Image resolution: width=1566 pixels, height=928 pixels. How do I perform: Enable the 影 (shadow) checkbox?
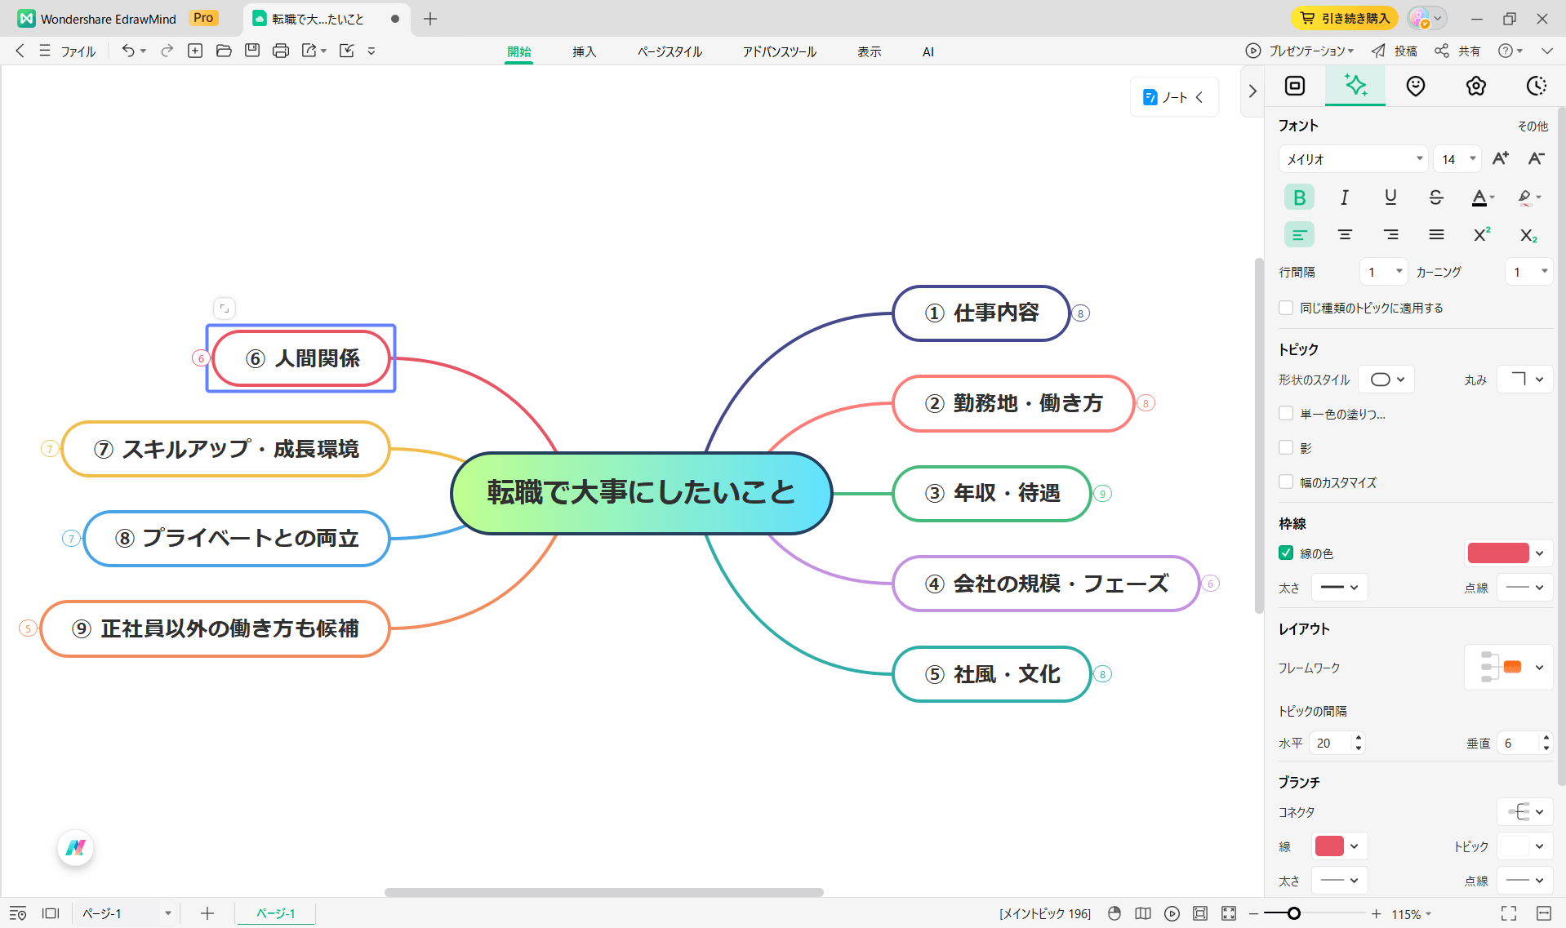tap(1286, 447)
